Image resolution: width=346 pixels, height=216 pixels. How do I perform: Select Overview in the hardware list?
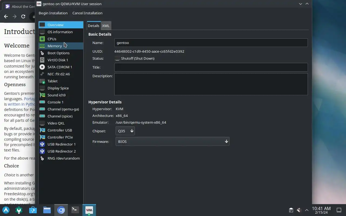coord(61,25)
